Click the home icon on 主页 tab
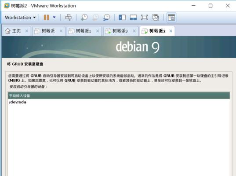The width and height of the screenshot is (236, 176). pos(7,31)
